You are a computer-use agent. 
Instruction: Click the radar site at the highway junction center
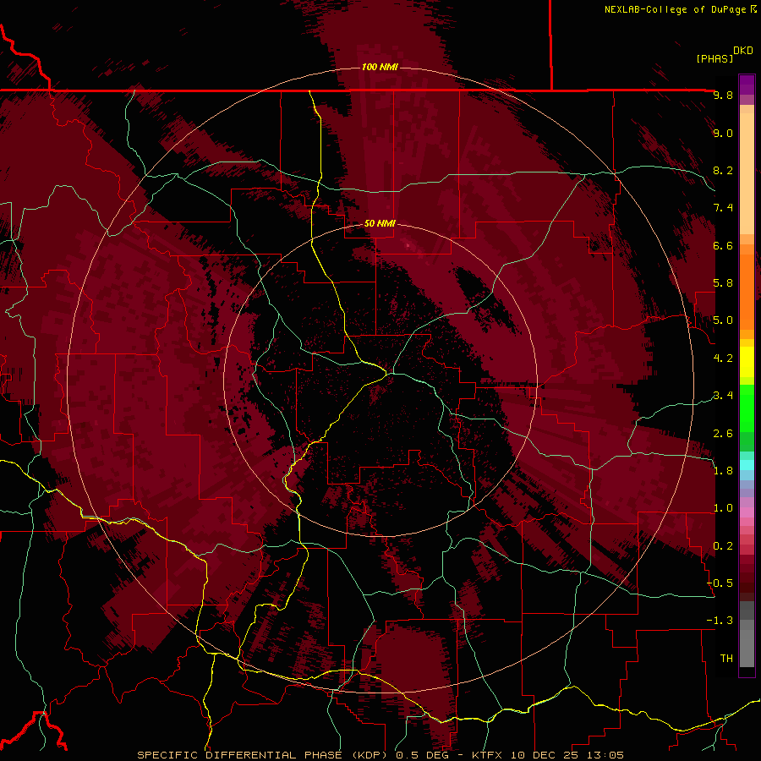click(387, 374)
